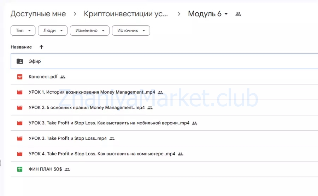This screenshot has width=318, height=196.
Task: Click shared icon beside УРОК 4 file
Action: click(x=180, y=154)
